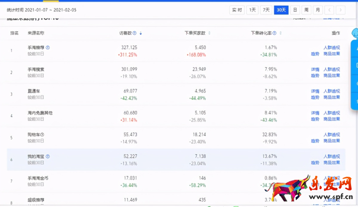Open 商品效果 for 购物车 row
358x207 pixels.
click(332, 141)
